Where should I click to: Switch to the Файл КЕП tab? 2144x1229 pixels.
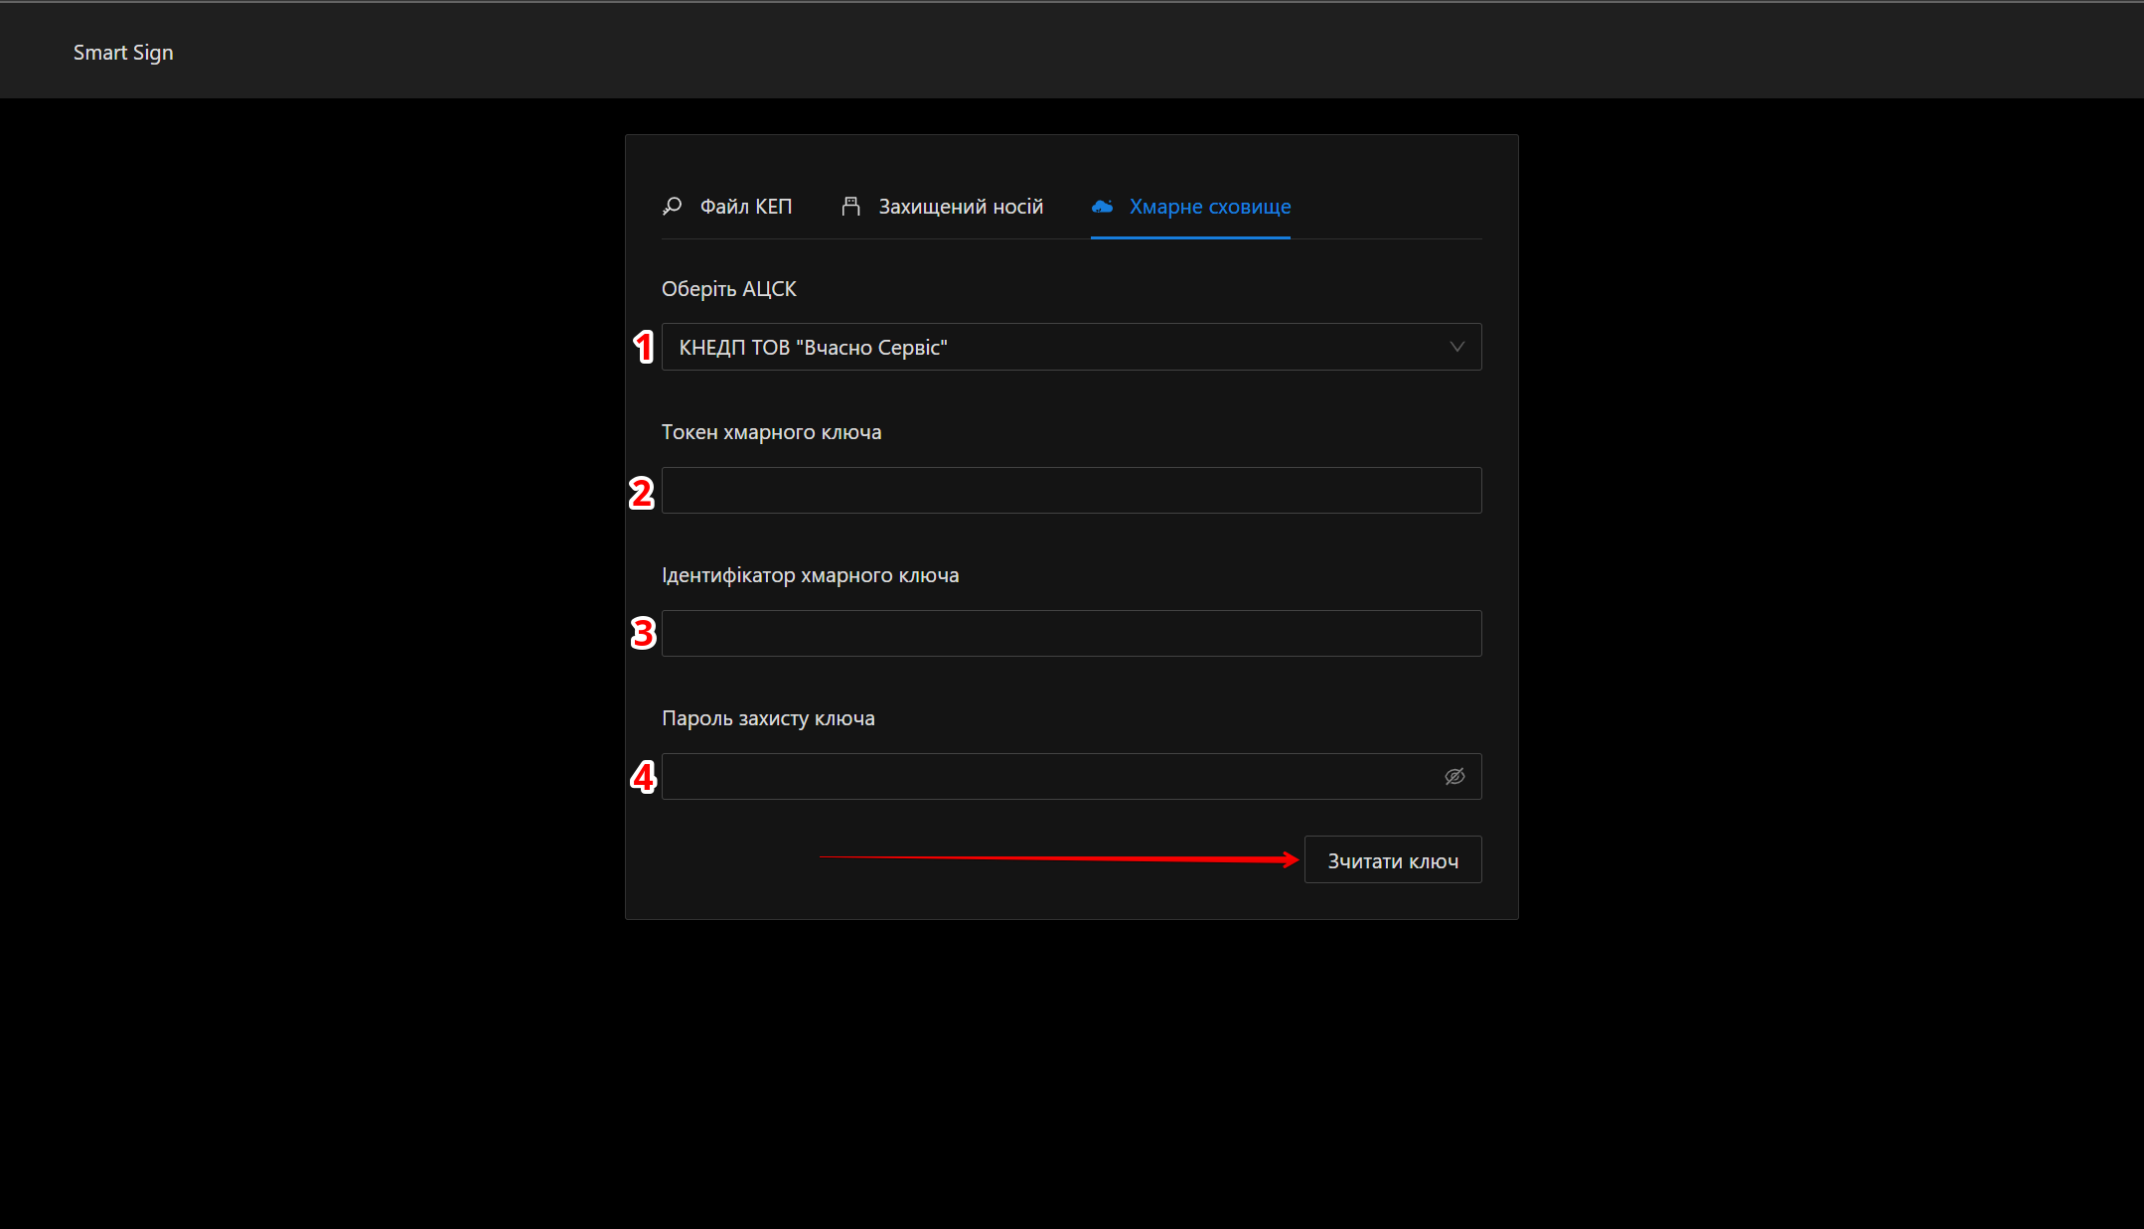click(x=745, y=207)
